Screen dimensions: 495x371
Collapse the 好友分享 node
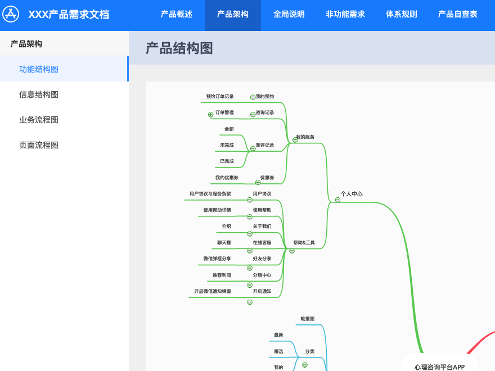click(249, 268)
